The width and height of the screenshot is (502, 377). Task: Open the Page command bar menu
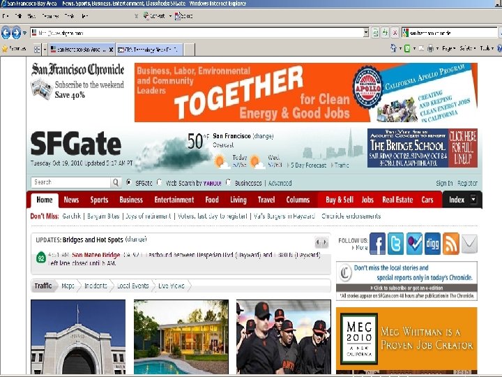click(x=448, y=48)
